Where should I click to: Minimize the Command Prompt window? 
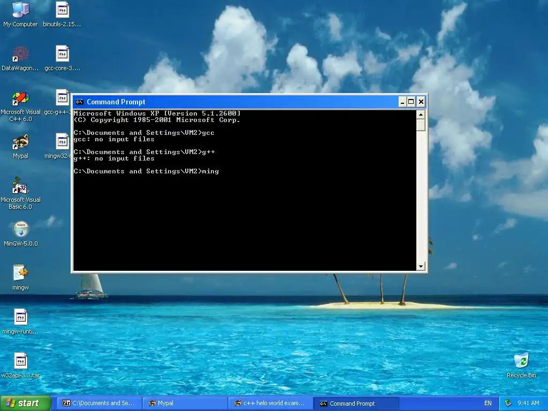(402, 102)
